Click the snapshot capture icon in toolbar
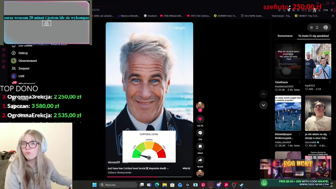This screenshot has width=336, height=189. 284,10
